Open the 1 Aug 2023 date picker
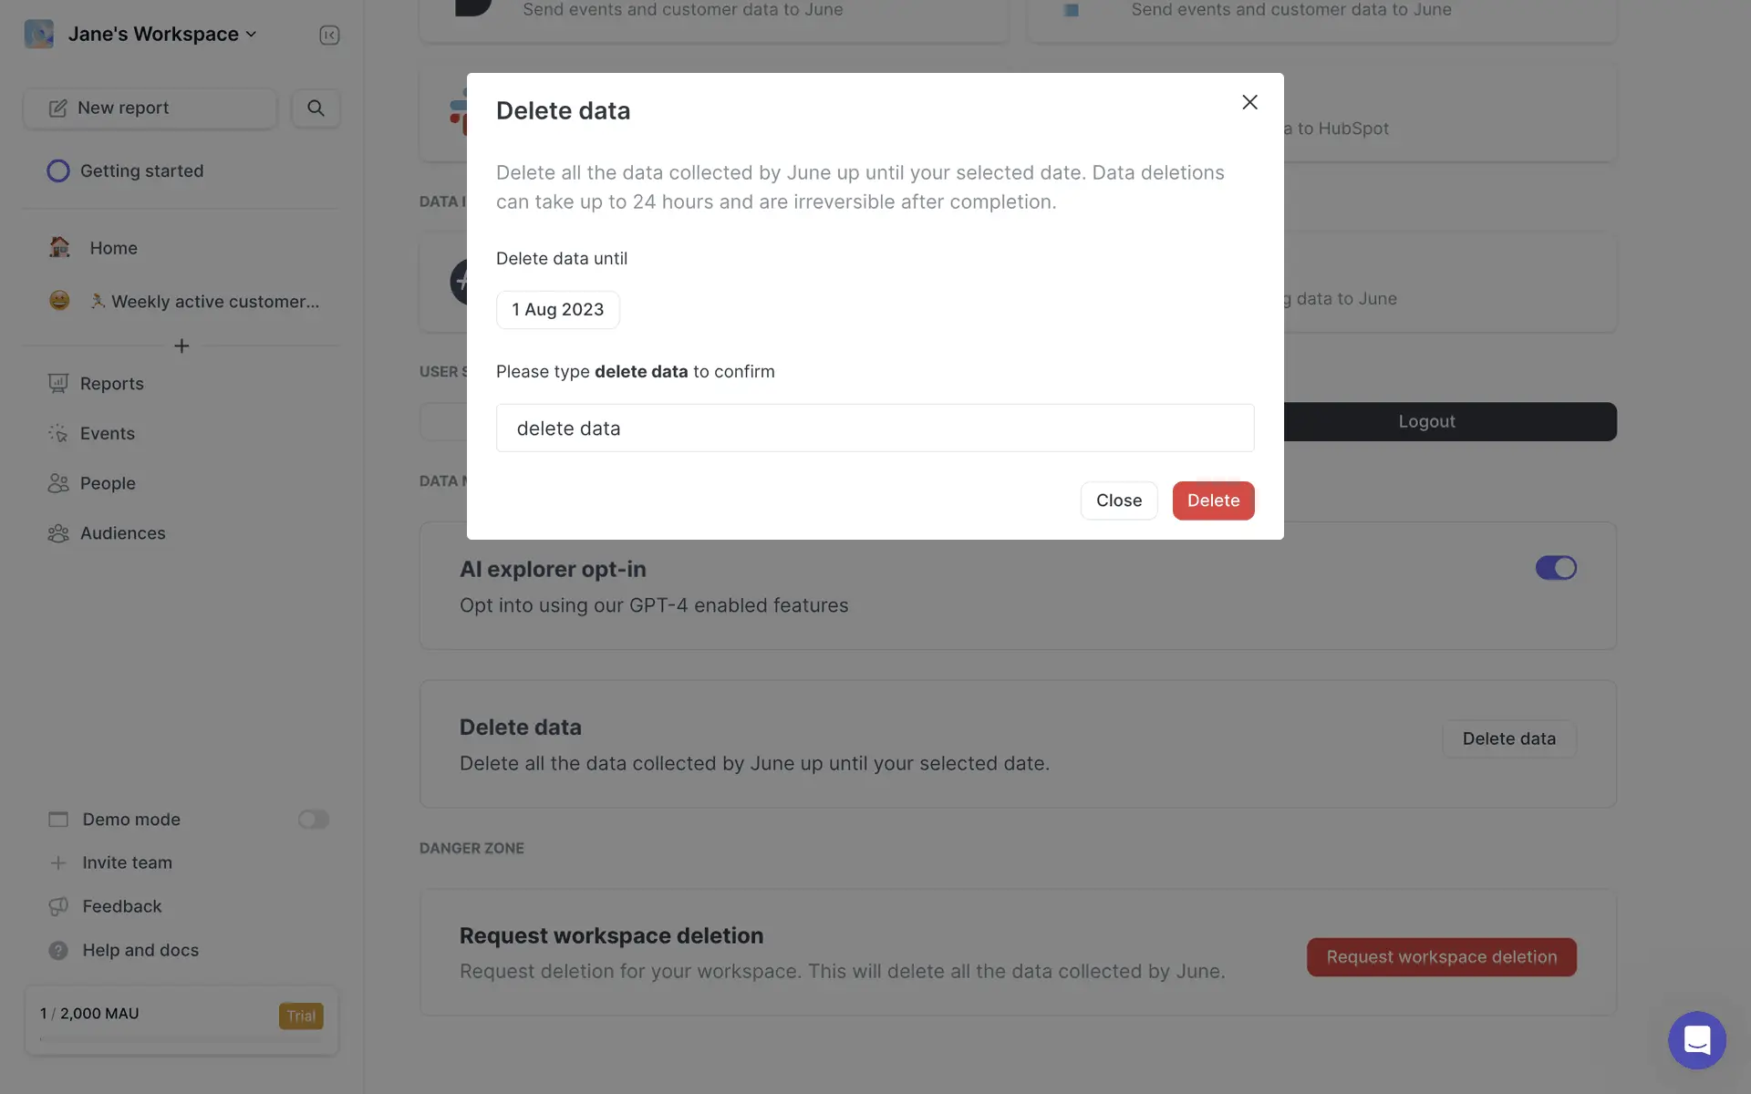This screenshot has height=1094, width=1751. click(x=557, y=310)
